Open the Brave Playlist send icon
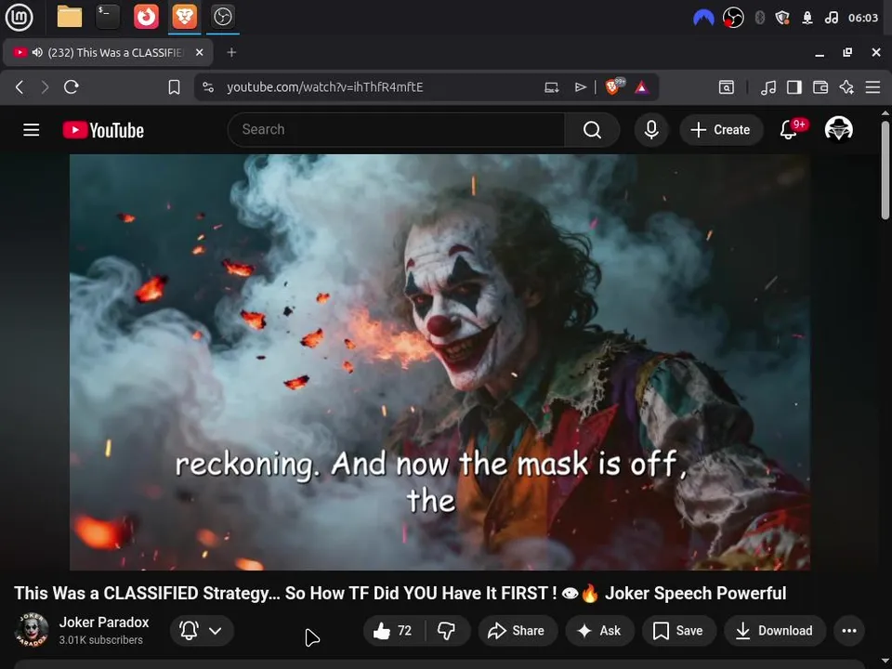This screenshot has width=892, height=669. tap(580, 87)
